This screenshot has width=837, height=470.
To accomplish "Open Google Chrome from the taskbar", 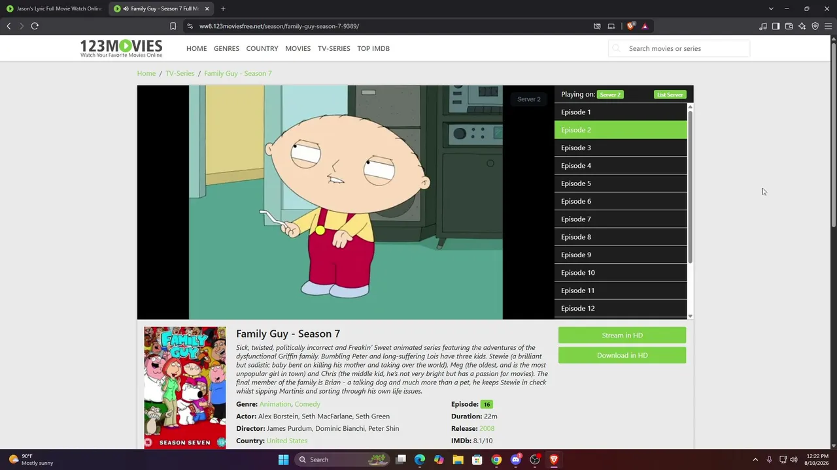I will 496,460.
